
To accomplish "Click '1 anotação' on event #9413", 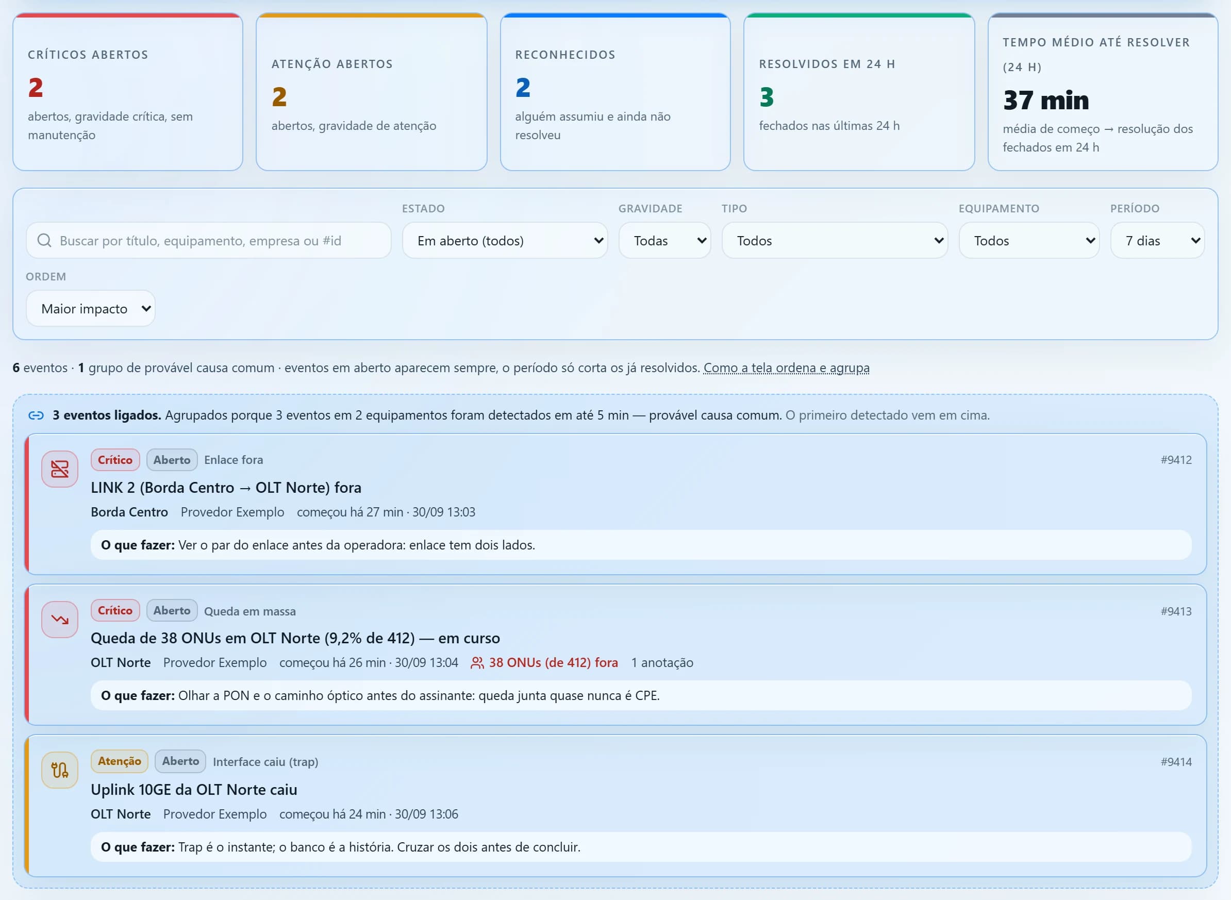I will coord(662,663).
